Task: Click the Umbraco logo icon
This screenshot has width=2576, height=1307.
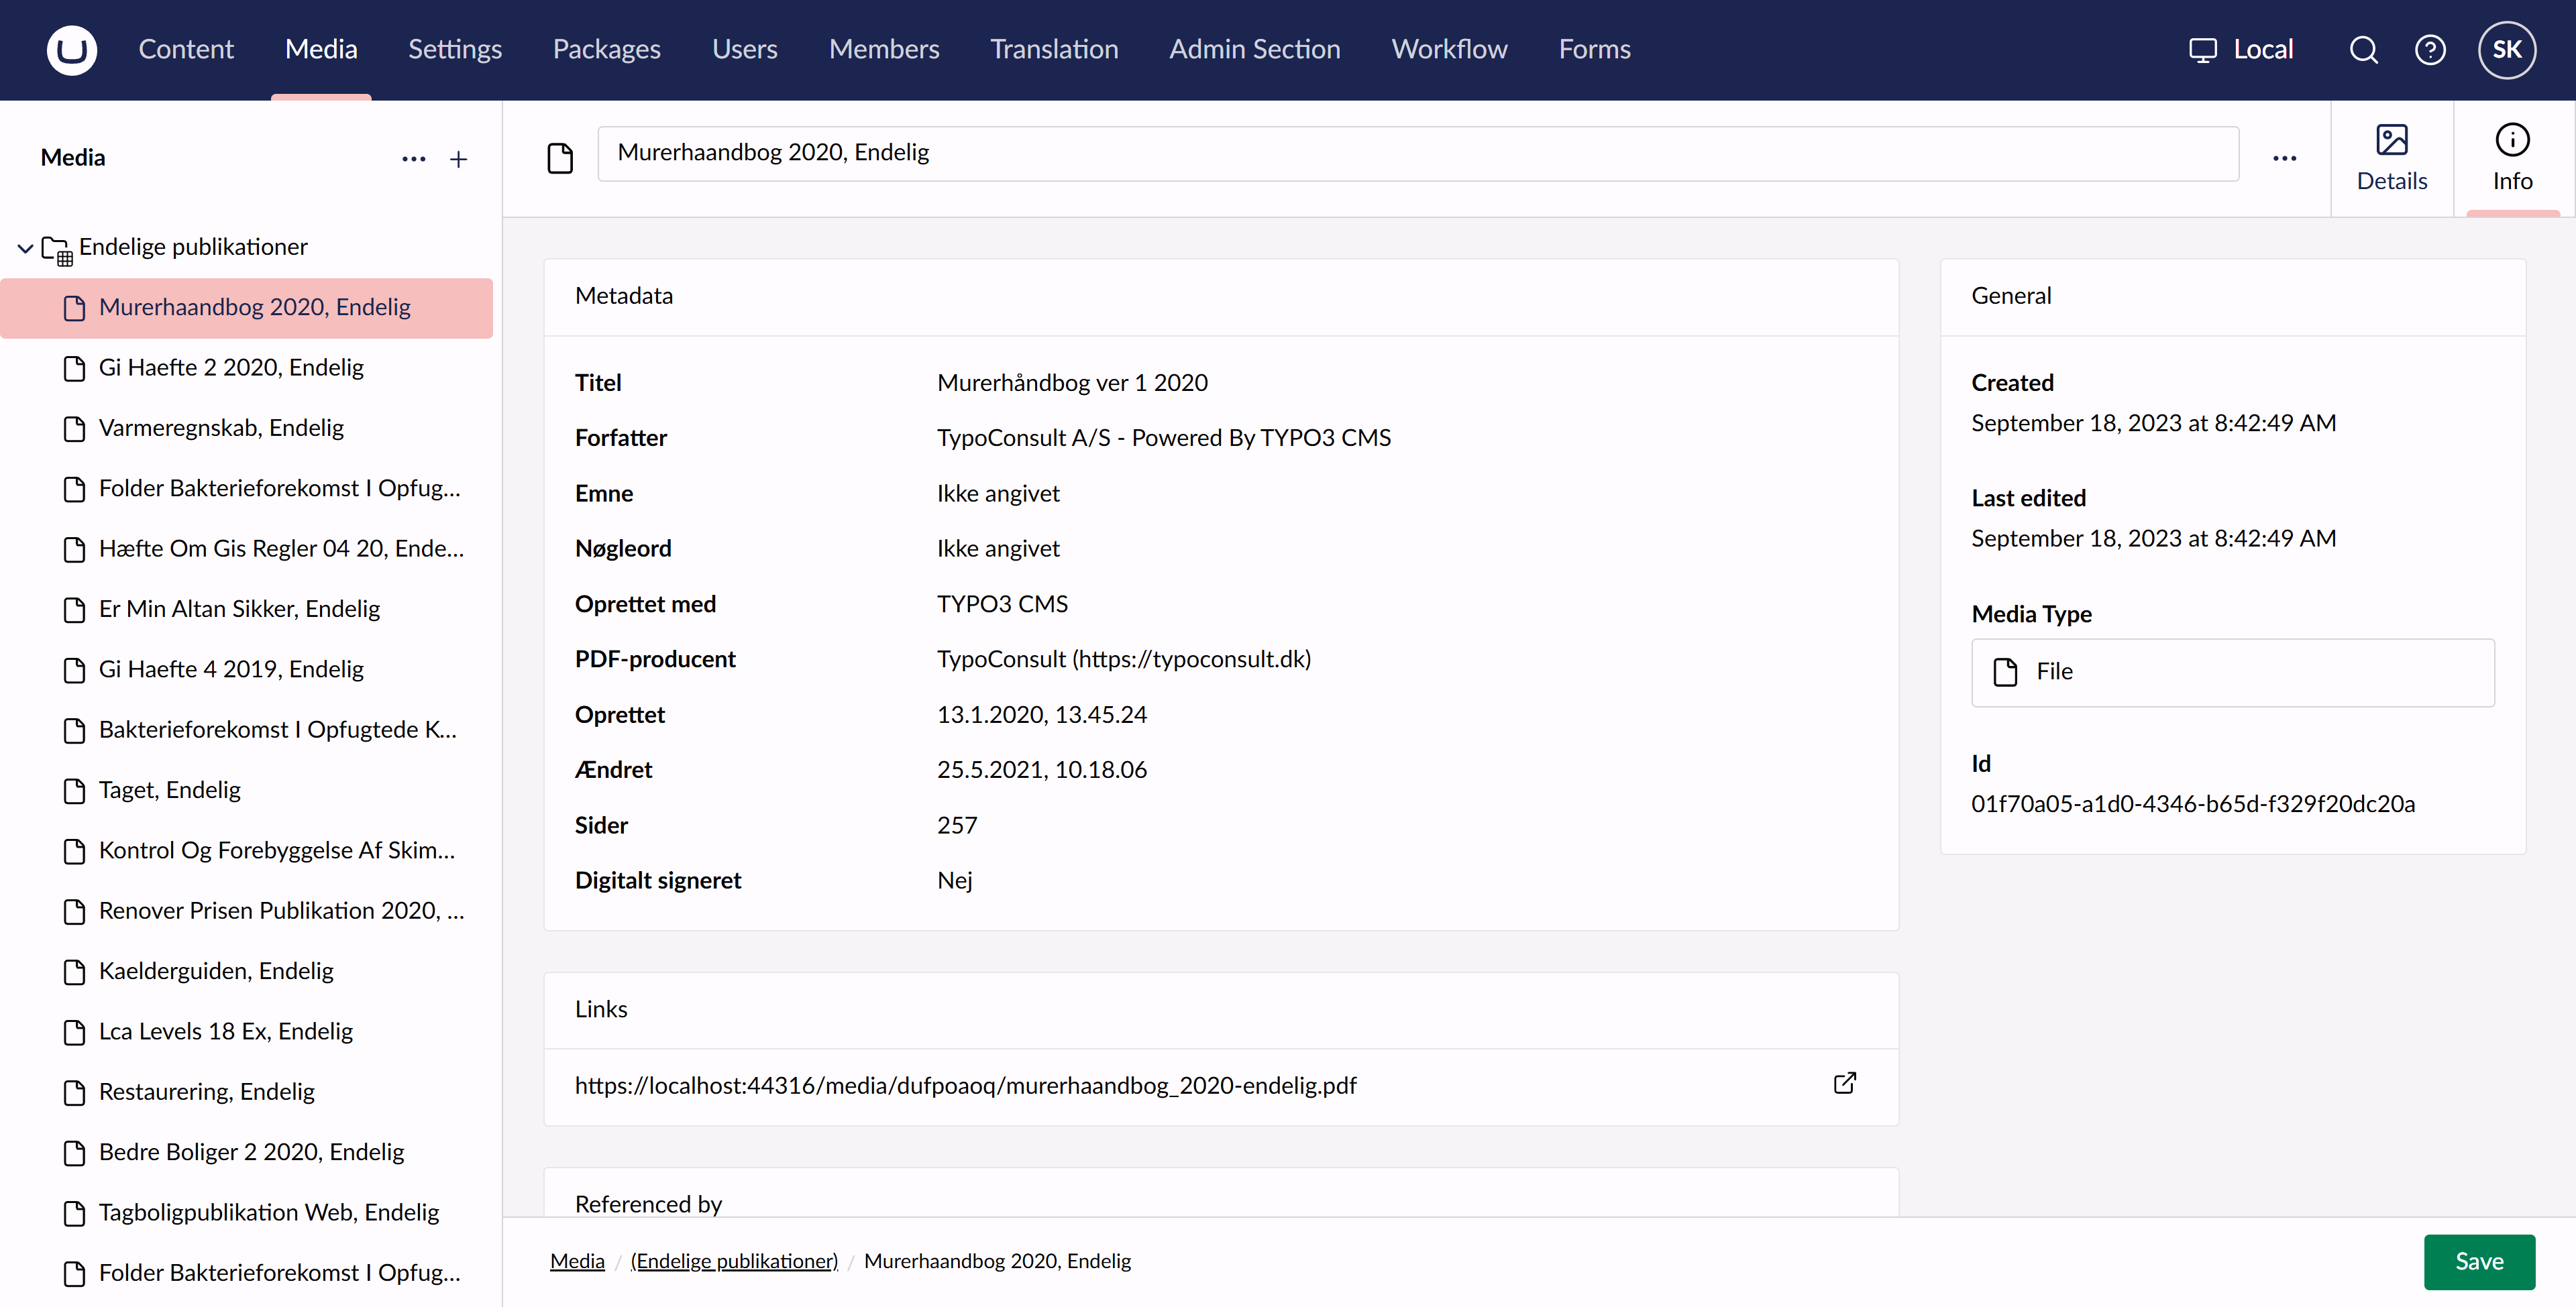Action: pos(71,49)
